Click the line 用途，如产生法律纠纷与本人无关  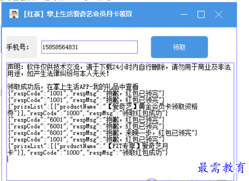pyautogui.click(x=58, y=74)
